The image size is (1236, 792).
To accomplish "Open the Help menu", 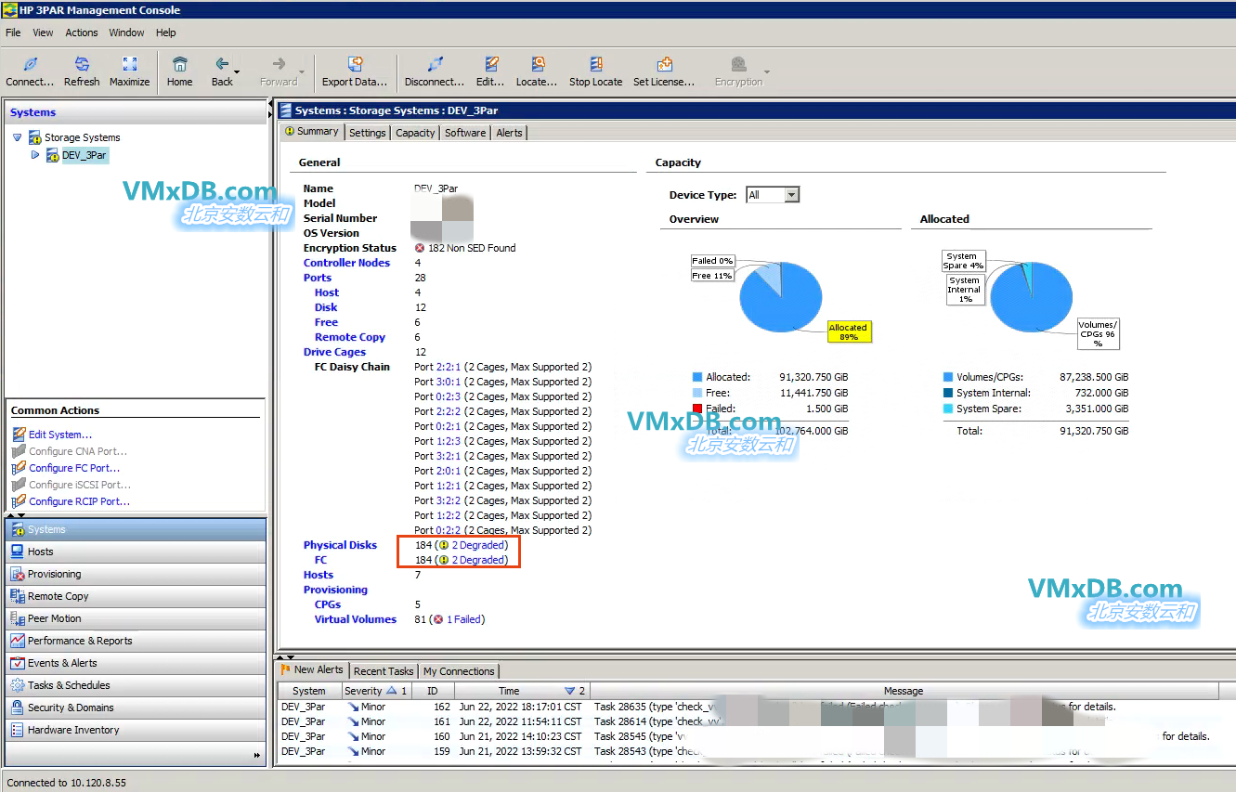I will coord(165,32).
